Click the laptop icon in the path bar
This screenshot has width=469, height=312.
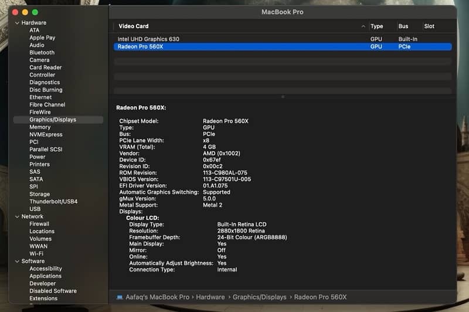pos(120,297)
